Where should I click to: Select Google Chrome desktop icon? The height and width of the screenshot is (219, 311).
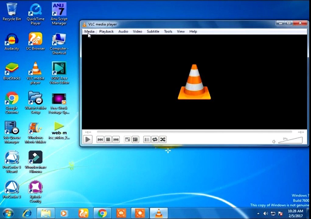[x=12, y=103]
